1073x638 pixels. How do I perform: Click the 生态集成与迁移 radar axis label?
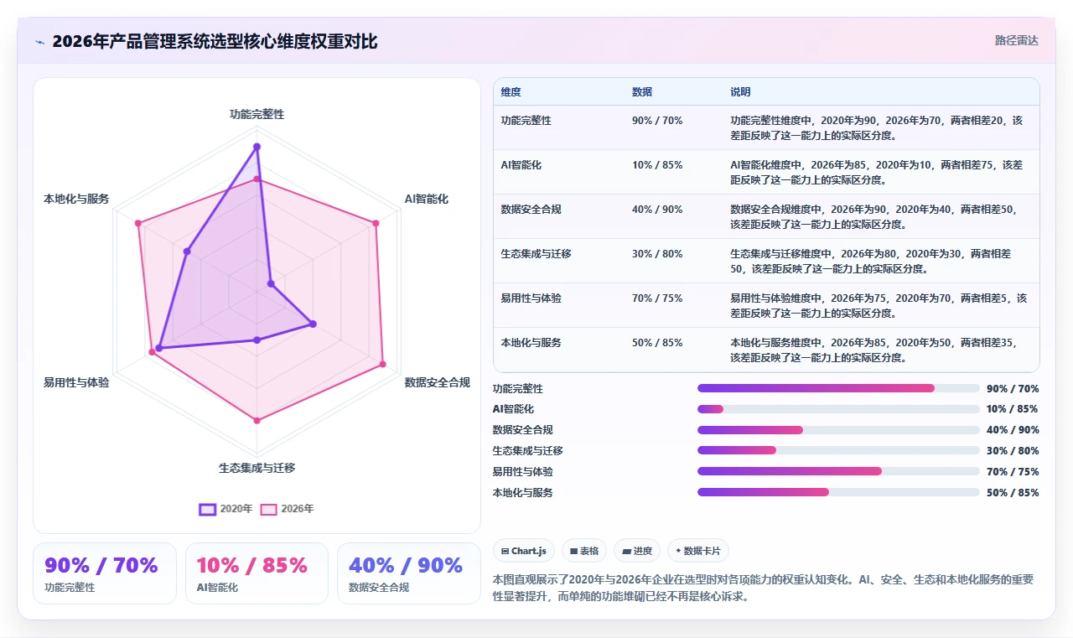click(257, 468)
